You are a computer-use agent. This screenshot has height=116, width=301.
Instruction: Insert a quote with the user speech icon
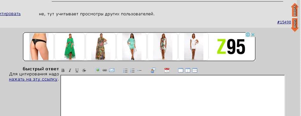pyautogui.click(x=153, y=71)
